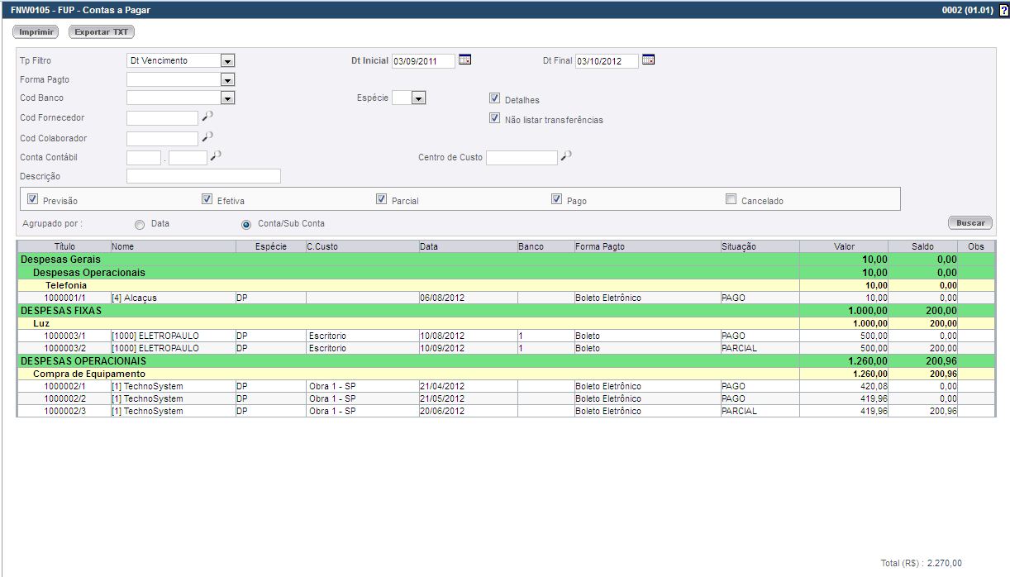Open the Espécie dropdown
Screen dimensions: 1010x577
coord(418,97)
